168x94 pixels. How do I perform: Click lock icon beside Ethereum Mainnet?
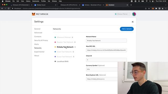pyautogui.click(x=72, y=37)
